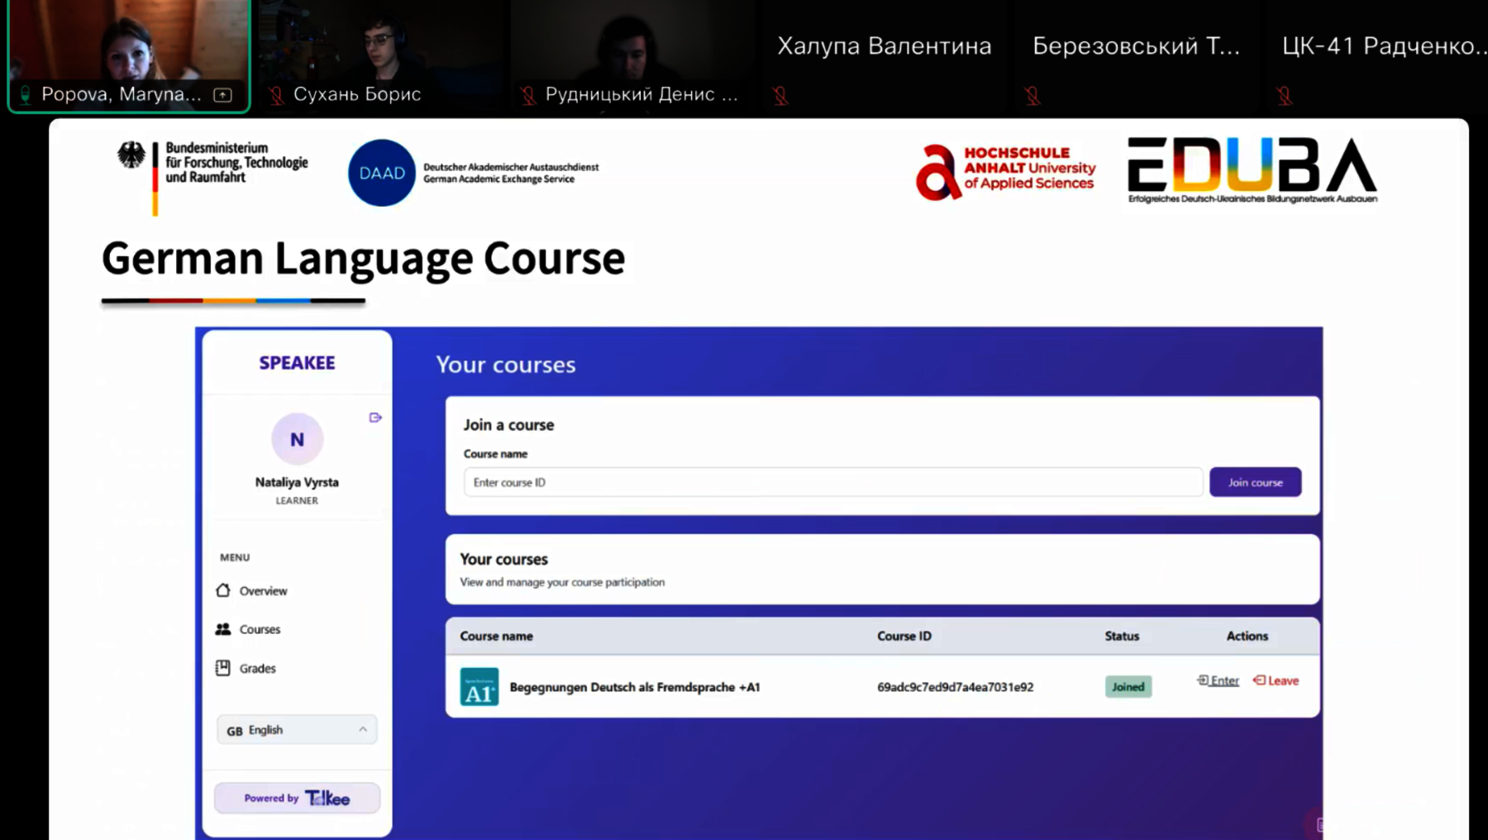Click Popova, Maryna video tile
The width and height of the screenshot is (1488, 840).
tap(129, 55)
